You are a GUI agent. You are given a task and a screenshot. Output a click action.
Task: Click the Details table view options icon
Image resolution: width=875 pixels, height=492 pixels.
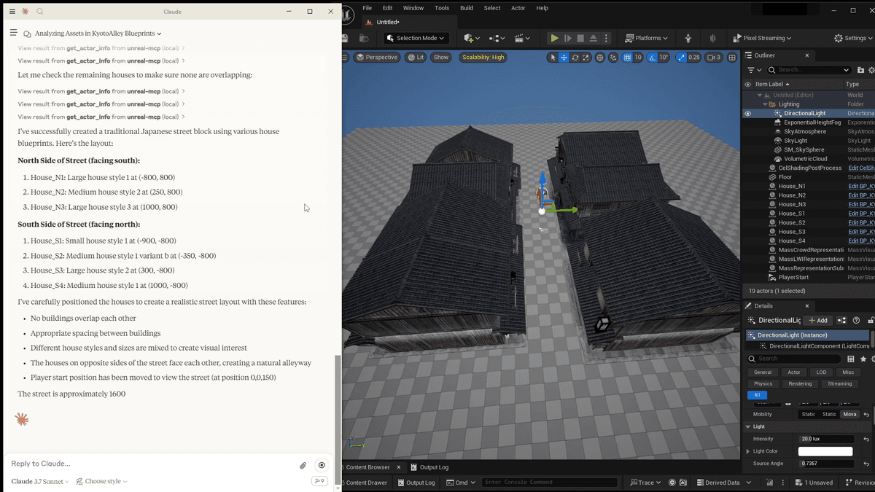[851, 359]
